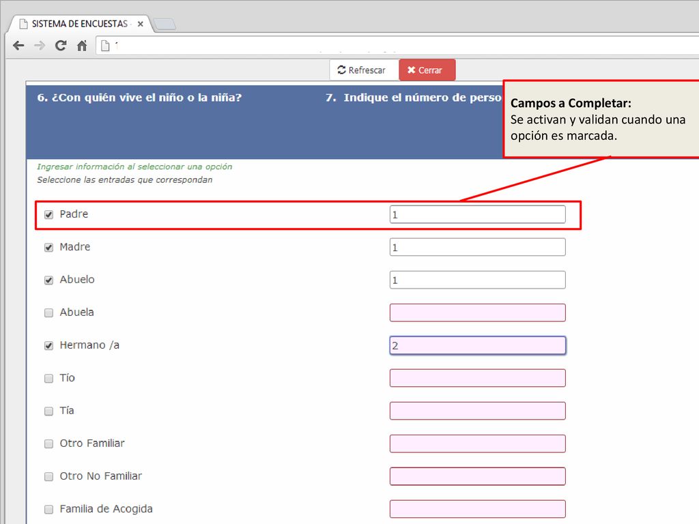Focus the number field for Abuelo
699x524 pixels.
[477, 280]
